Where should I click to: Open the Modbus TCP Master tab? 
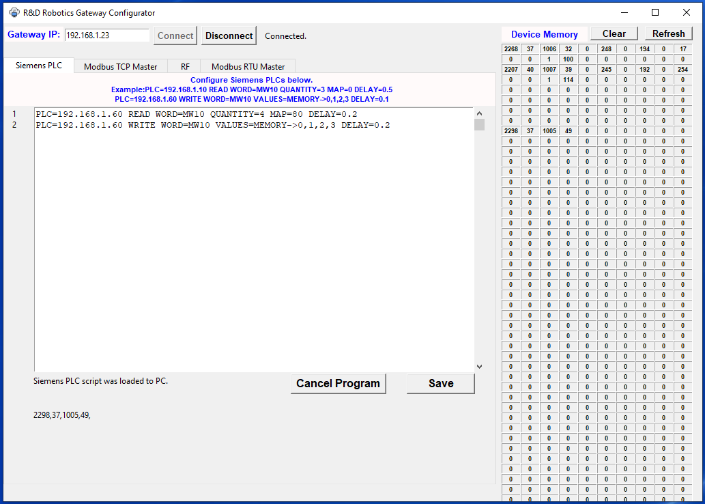(x=121, y=67)
